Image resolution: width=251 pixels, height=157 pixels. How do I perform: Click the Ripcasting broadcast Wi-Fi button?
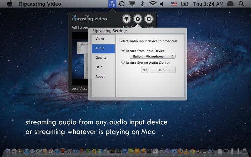pyautogui.click(x=126, y=19)
